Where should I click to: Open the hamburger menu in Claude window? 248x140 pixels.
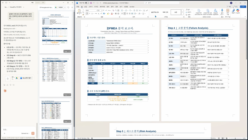(x=3, y=3)
